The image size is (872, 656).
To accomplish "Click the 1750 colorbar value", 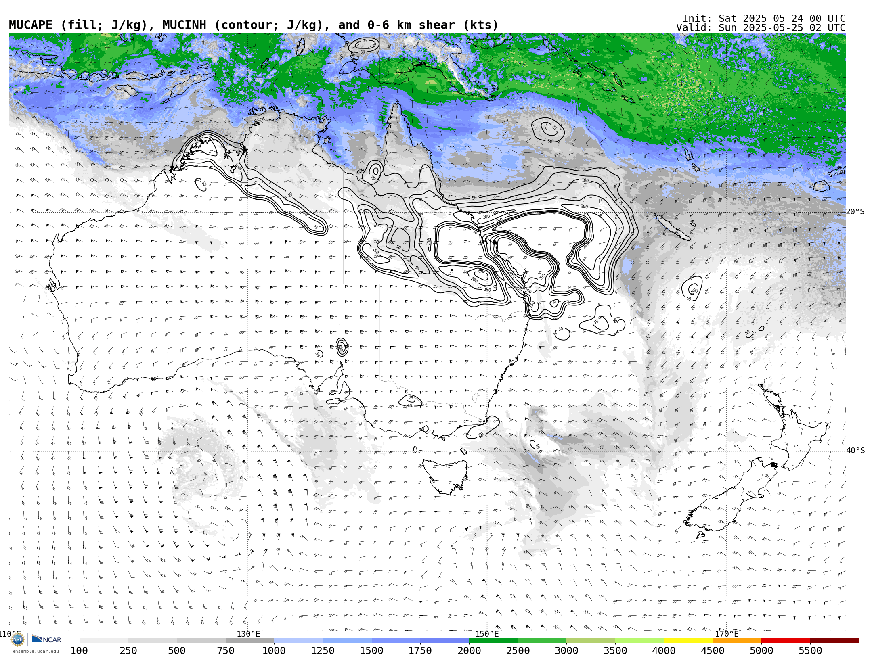I will [x=420, y=650].
